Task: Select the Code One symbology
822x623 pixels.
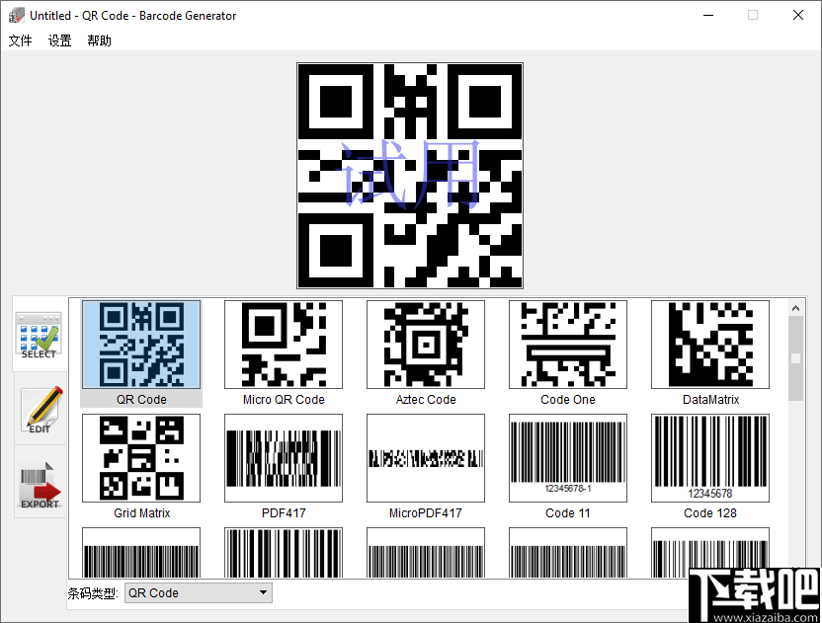Action: (567, 345)
